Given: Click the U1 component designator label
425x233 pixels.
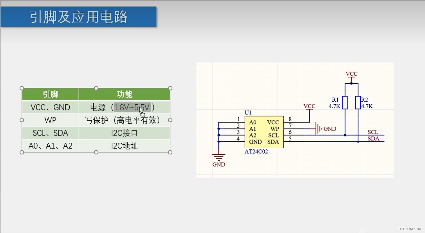Looking at the screenshot, I should tap(248, 112).
